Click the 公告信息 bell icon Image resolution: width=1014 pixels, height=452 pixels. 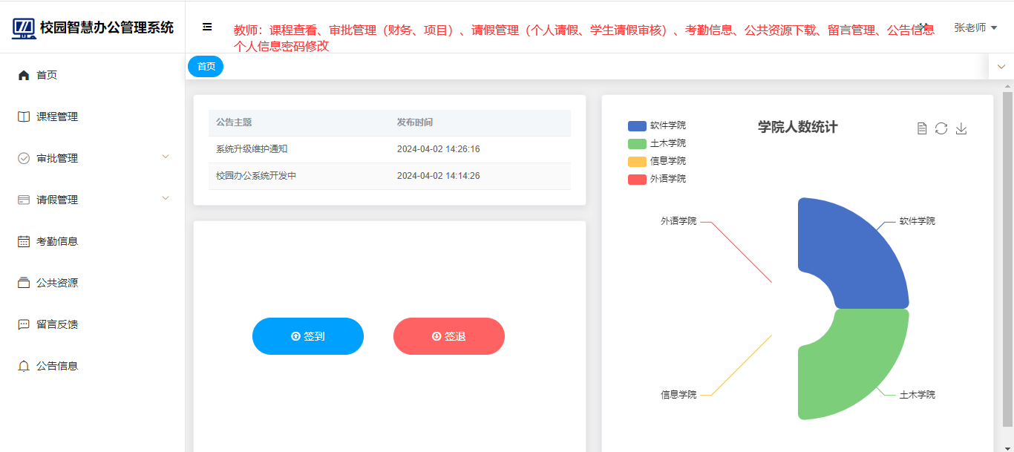point(24,366)
